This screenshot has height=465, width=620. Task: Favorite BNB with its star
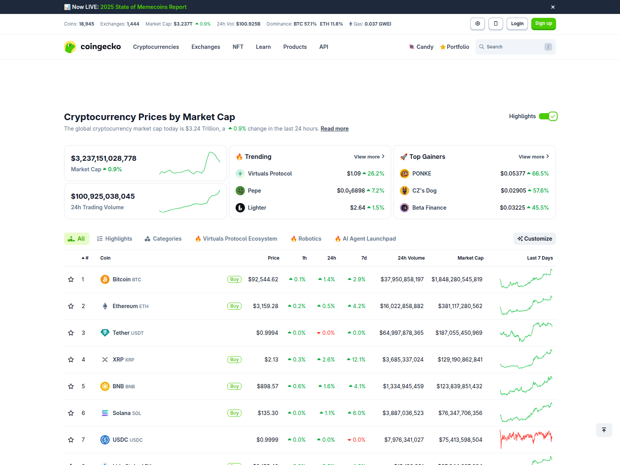(71, 386)
